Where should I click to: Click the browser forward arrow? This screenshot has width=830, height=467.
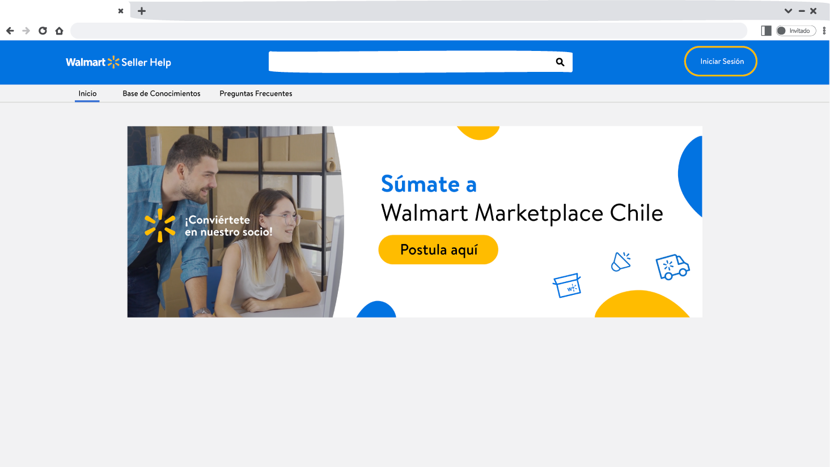coord(26,31)
